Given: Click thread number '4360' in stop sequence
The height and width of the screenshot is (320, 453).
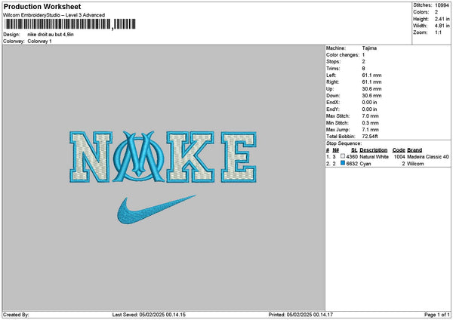Looking at the screenshot, I should (x=352, y=156).
